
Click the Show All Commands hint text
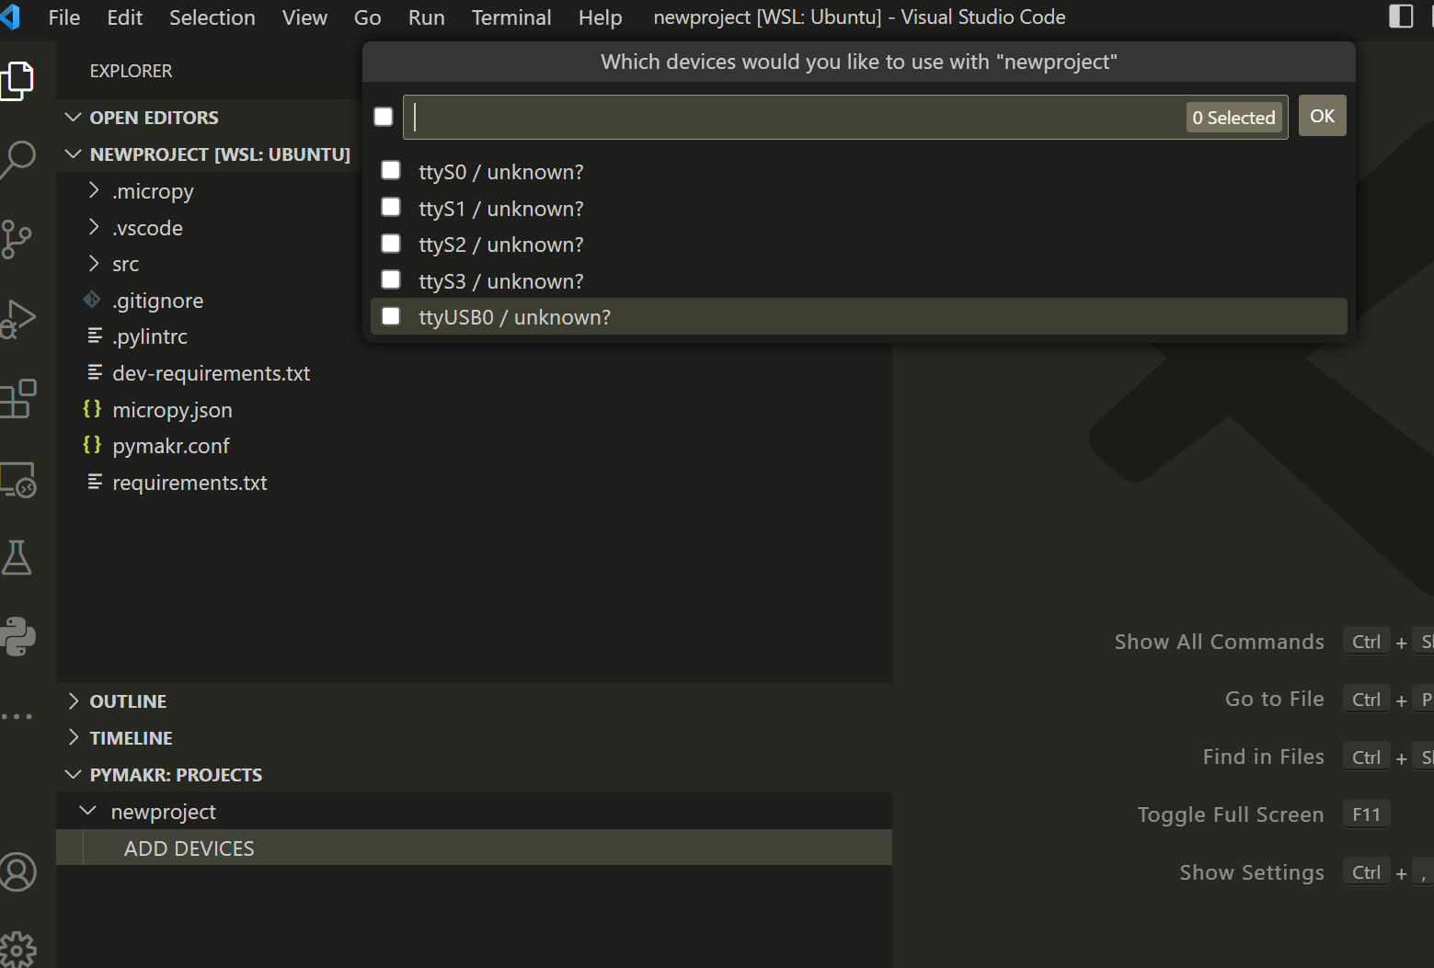tap(1219, 642)
